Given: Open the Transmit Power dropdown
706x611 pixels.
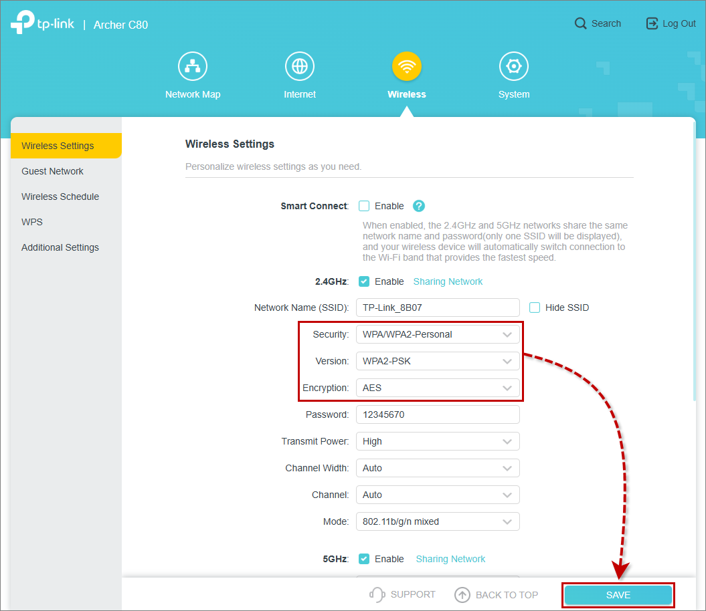Looking at the screenshot, I should tap(438, 441).
